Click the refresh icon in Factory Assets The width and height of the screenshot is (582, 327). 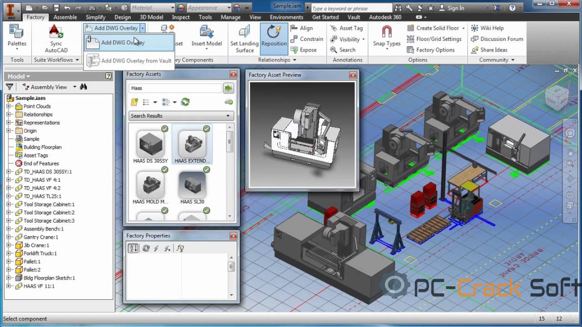click(185, 102)
